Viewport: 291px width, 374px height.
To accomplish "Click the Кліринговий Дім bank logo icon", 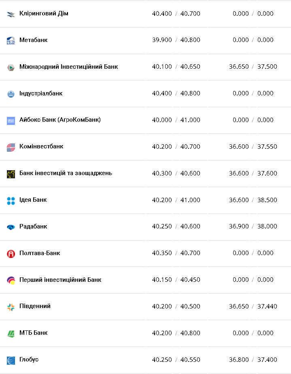I will click(x=11, y=14).
